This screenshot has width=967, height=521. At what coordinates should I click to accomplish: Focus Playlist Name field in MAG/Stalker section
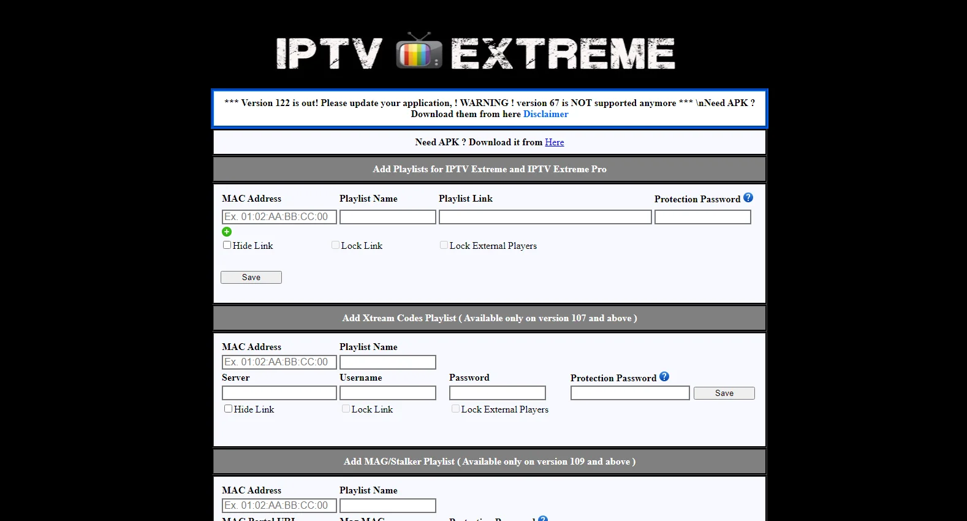click(388, 506)
